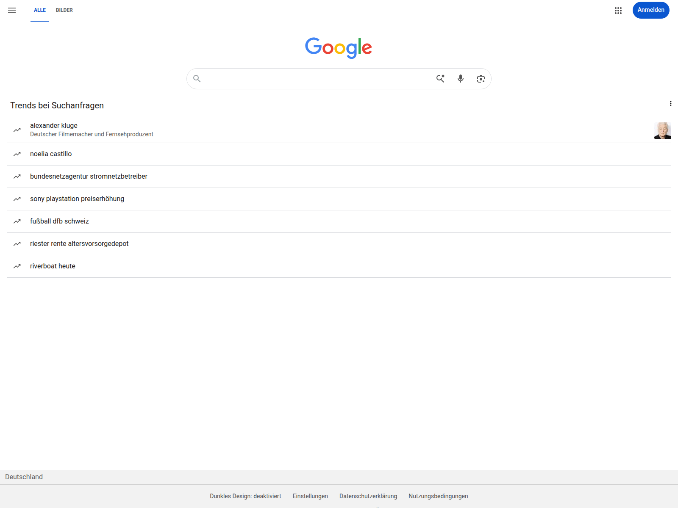Click the magnifier icon in search box
The height and width of the screenshot is (508, 678).
tap(197, 78)
